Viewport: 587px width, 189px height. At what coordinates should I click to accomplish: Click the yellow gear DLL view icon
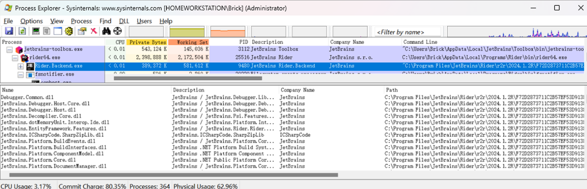(x=69, y=31)
